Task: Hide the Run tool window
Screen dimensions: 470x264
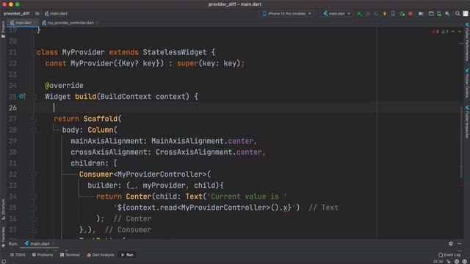Action: coord(459,243)
